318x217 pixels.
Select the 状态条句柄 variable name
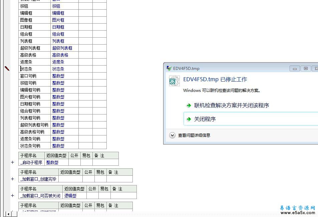[x=34, y=146]
